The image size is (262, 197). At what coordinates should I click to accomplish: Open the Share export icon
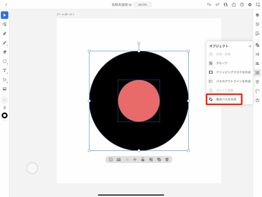[x=234, y=5]
